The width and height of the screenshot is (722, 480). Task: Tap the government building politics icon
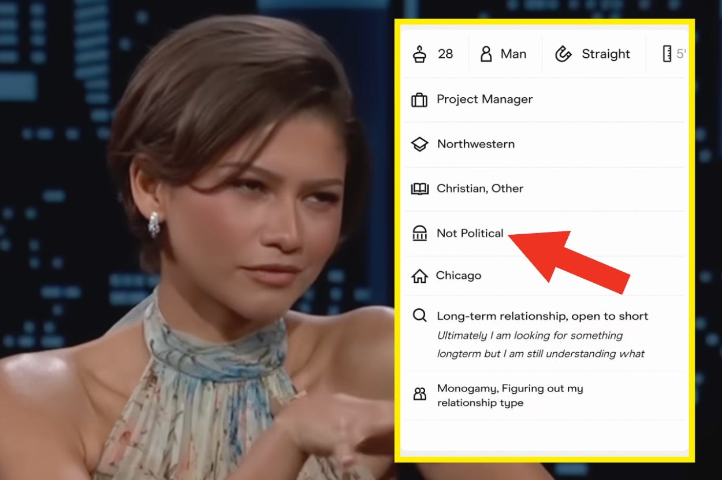(x=419, y=234)
